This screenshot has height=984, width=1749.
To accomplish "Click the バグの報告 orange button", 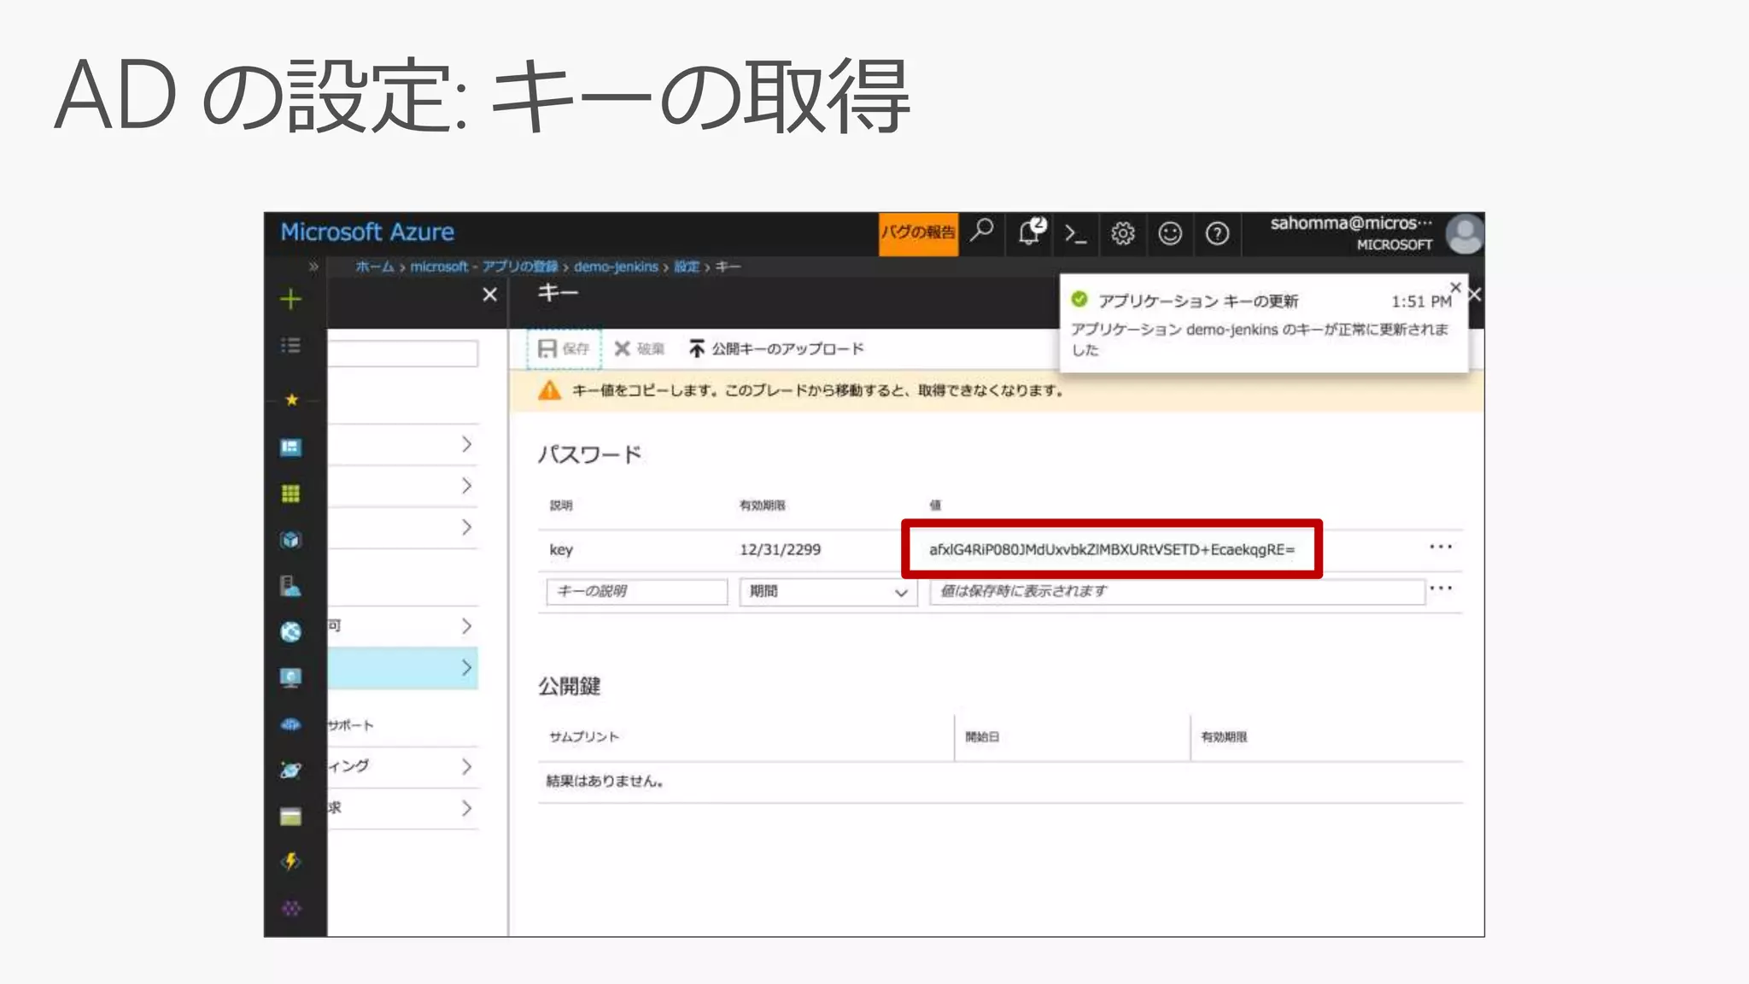I will [917, 233].
